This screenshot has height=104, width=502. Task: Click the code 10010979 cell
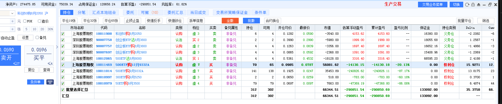point(104,83)
